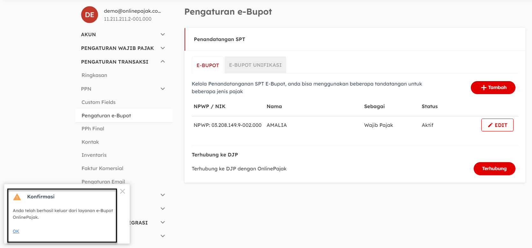
Task: Open Inventaris menu item
Action: (x=94, y=155)
